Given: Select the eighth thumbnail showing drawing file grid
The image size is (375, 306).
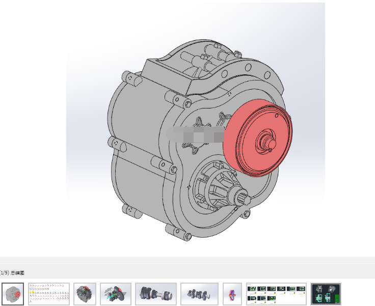Looking at the screenshot, I should (276, 294).
